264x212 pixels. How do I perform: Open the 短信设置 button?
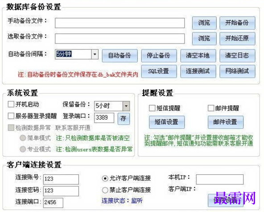[167, 122]
